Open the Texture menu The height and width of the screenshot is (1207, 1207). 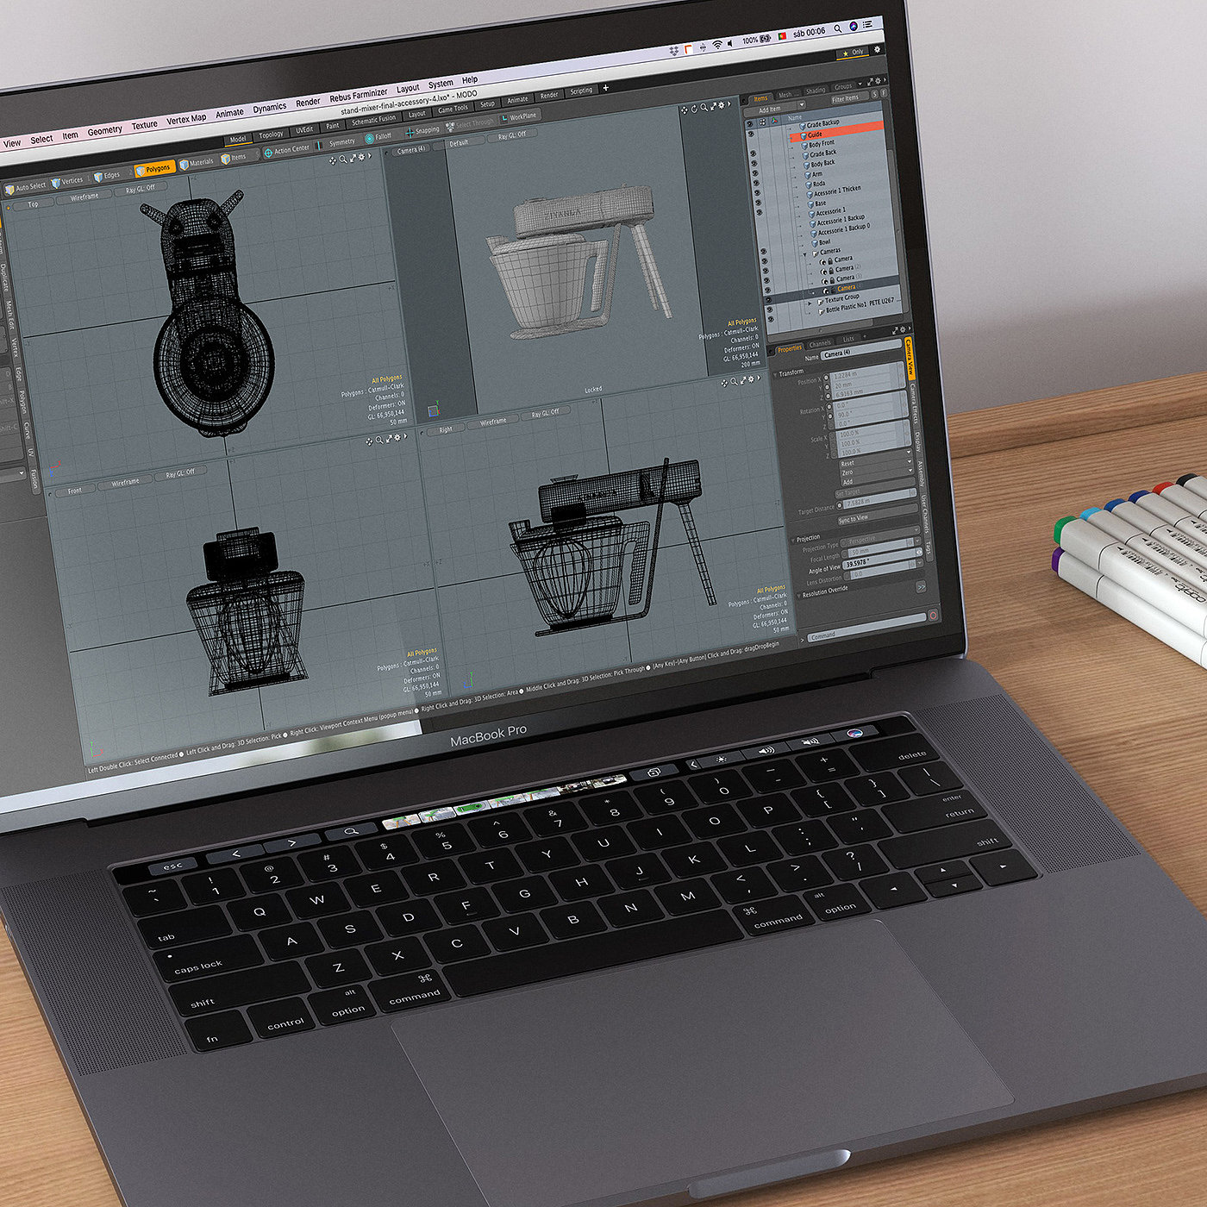click(144, 125)
